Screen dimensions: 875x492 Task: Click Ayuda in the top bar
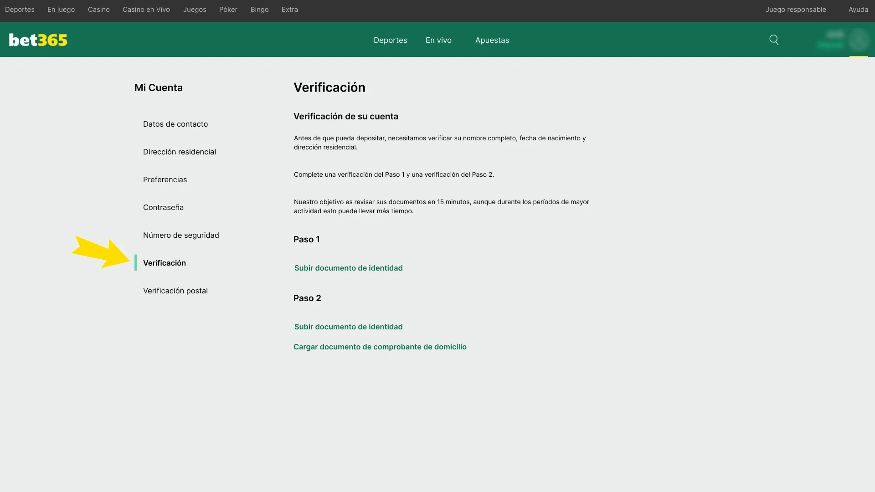pyautogui.click(x=858, y=9)
